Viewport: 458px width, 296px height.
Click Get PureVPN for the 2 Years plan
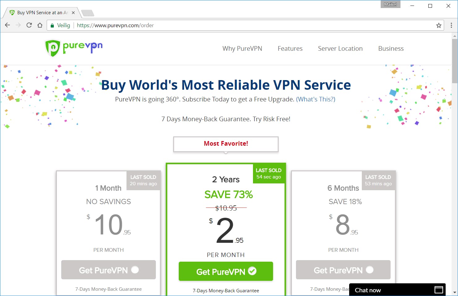(x=226, y=272)
